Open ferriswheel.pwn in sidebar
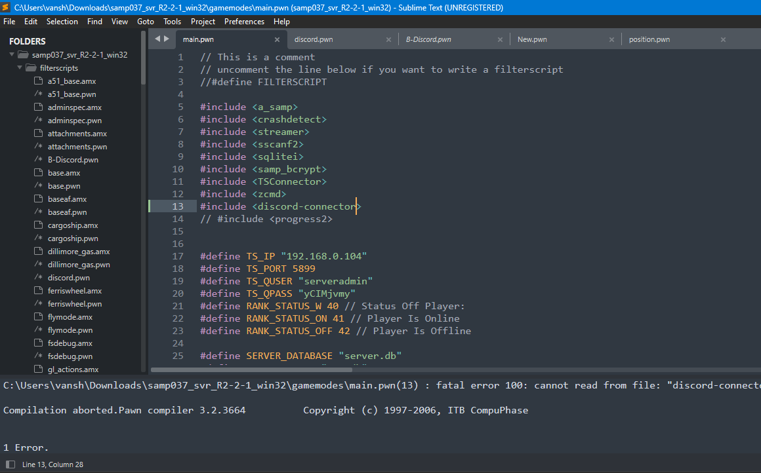 [x=75, y=303]
